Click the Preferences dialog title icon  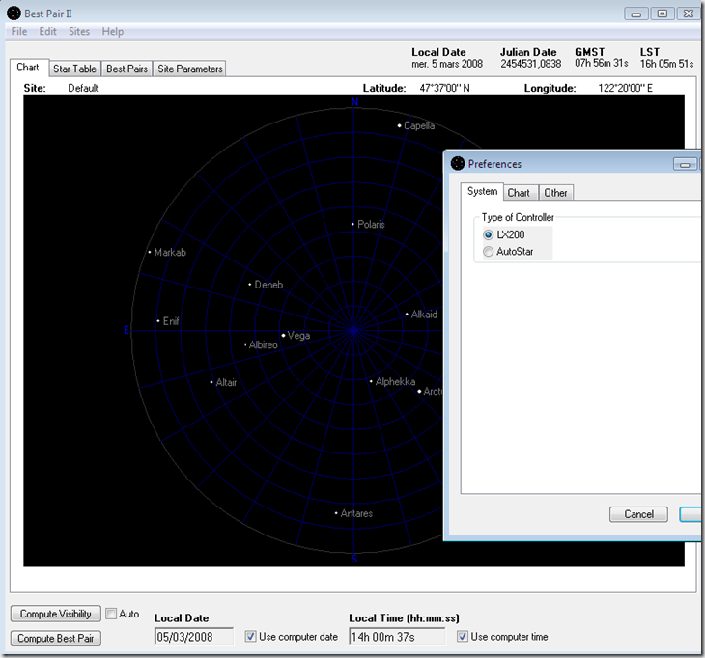click(x=457, y=163)
